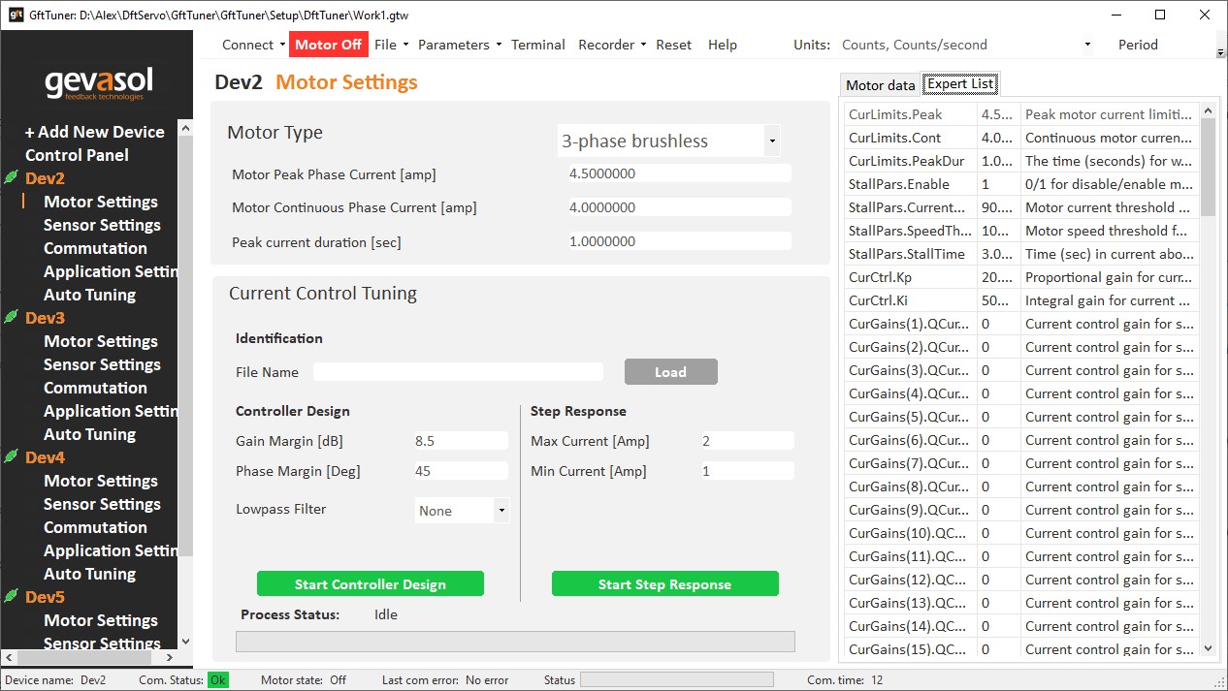Select Sensor Settings under Dev3
The width and height of the screenshot is (1228, 691).
[102, 364]
